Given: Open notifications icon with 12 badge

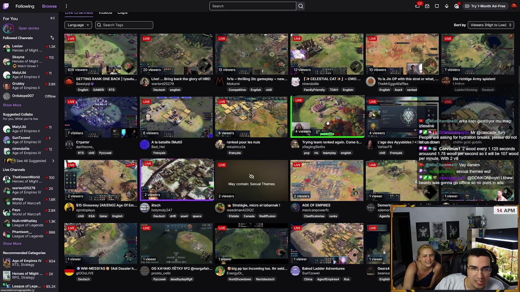Looking at the screenshot, I should [418, 6].
